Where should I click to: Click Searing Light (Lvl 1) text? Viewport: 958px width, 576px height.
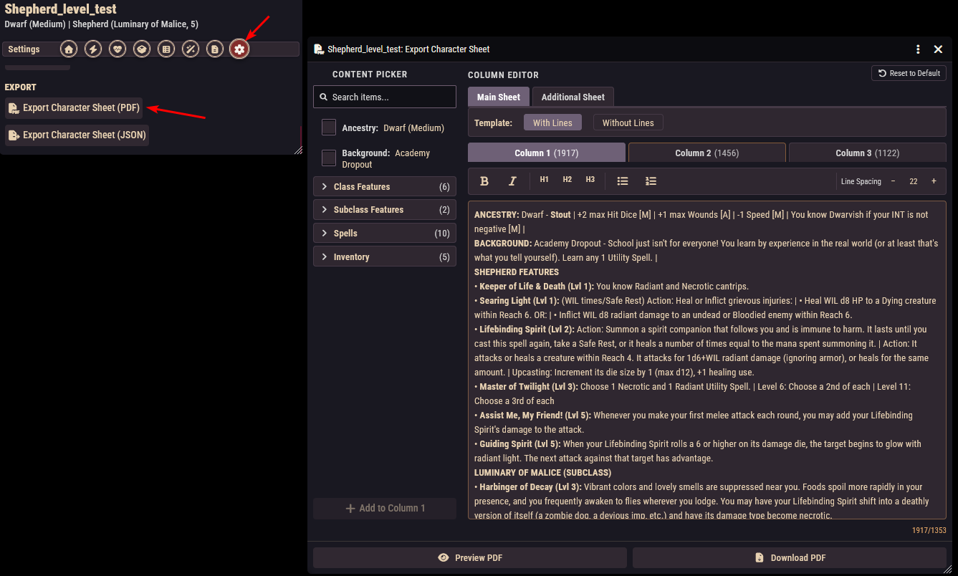point(519,300)
